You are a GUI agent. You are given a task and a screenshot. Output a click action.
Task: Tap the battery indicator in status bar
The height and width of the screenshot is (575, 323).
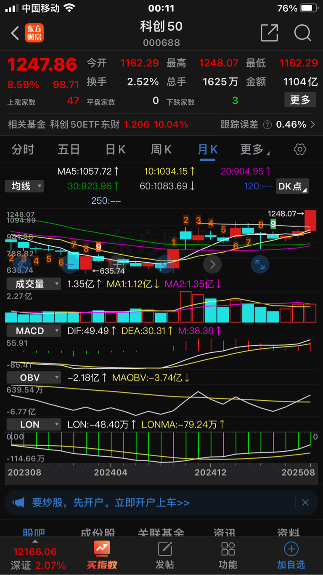point(309,8)
